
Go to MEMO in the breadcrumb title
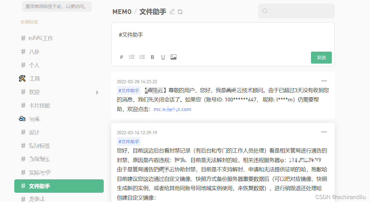(x=122, y=12)
